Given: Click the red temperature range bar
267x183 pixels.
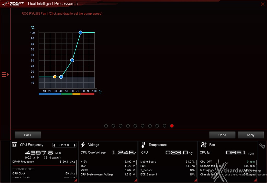Looking at the screenshot, I should tap(88, 94).
